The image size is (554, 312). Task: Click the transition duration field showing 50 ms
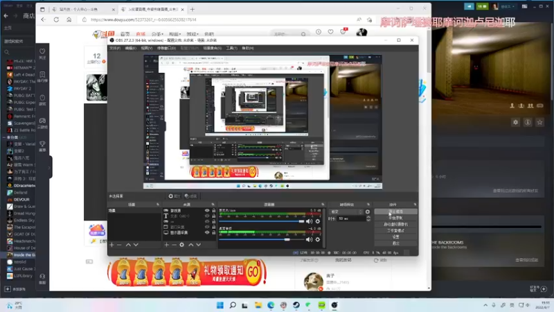(x=352, y=218)
